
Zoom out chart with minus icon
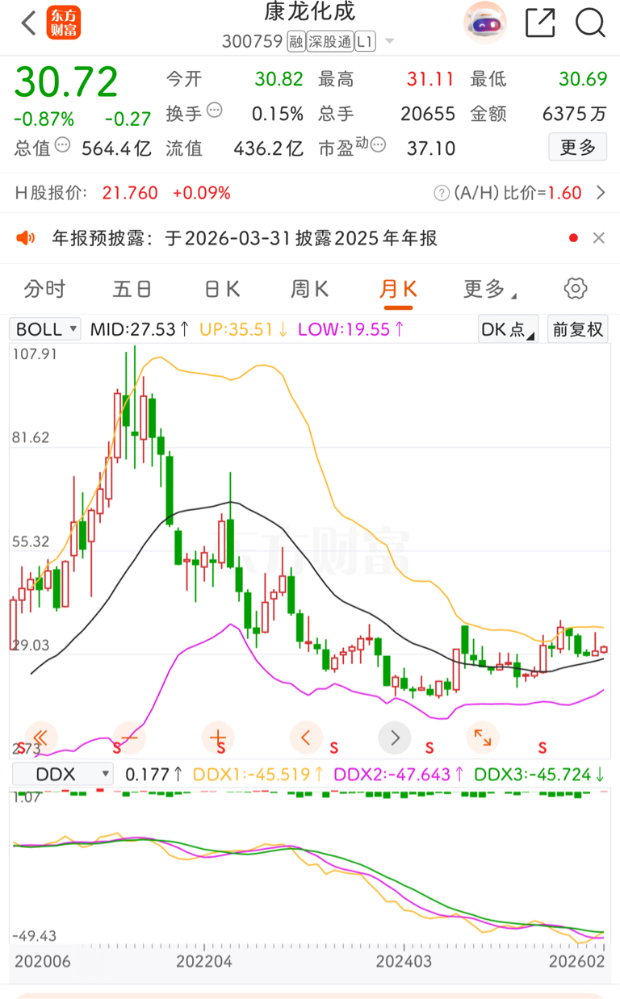click(129, 737)
